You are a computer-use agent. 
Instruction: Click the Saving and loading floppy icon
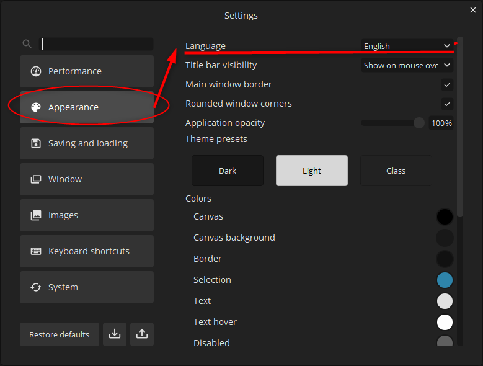pyautogui.click(x=36, y=143)
